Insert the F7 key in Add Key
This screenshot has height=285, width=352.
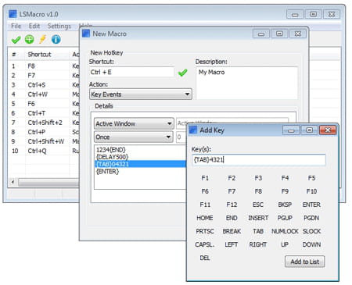232,191
